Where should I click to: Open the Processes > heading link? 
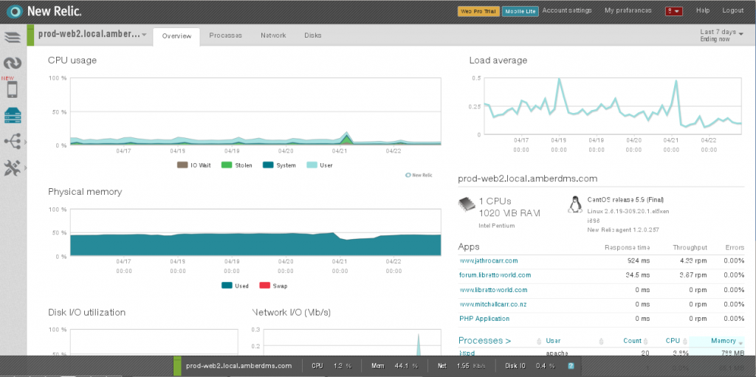[484, 341]
